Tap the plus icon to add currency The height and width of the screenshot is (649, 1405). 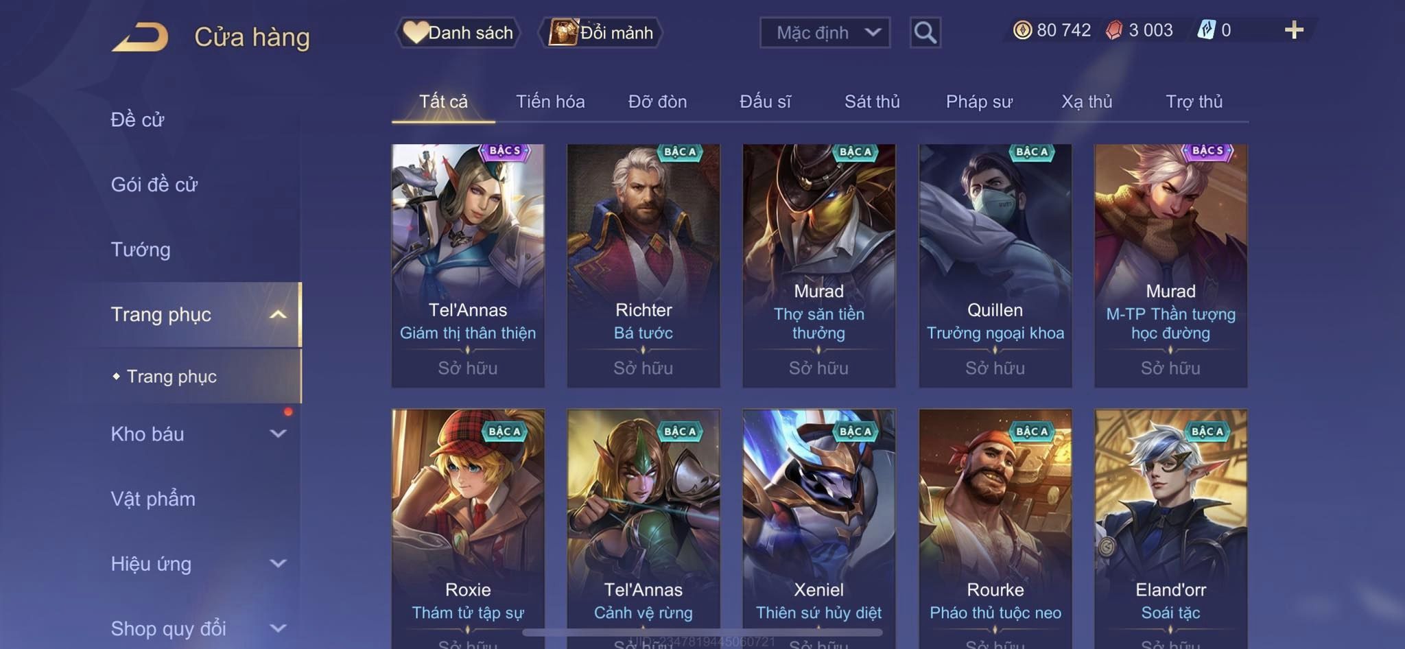1294,30
